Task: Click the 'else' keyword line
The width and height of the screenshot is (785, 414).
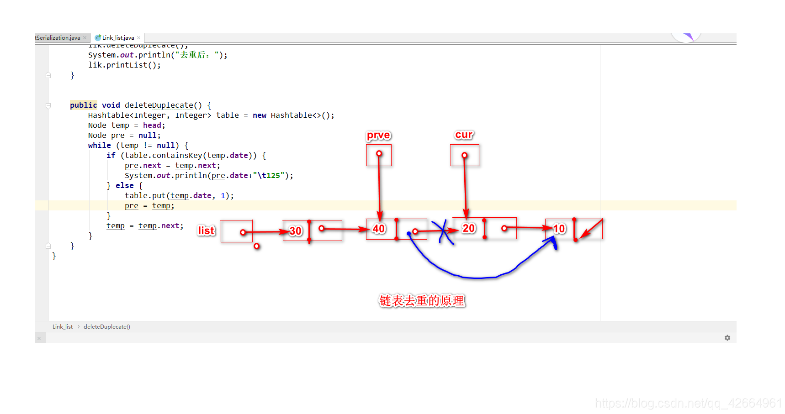Action: click(124, 186)
